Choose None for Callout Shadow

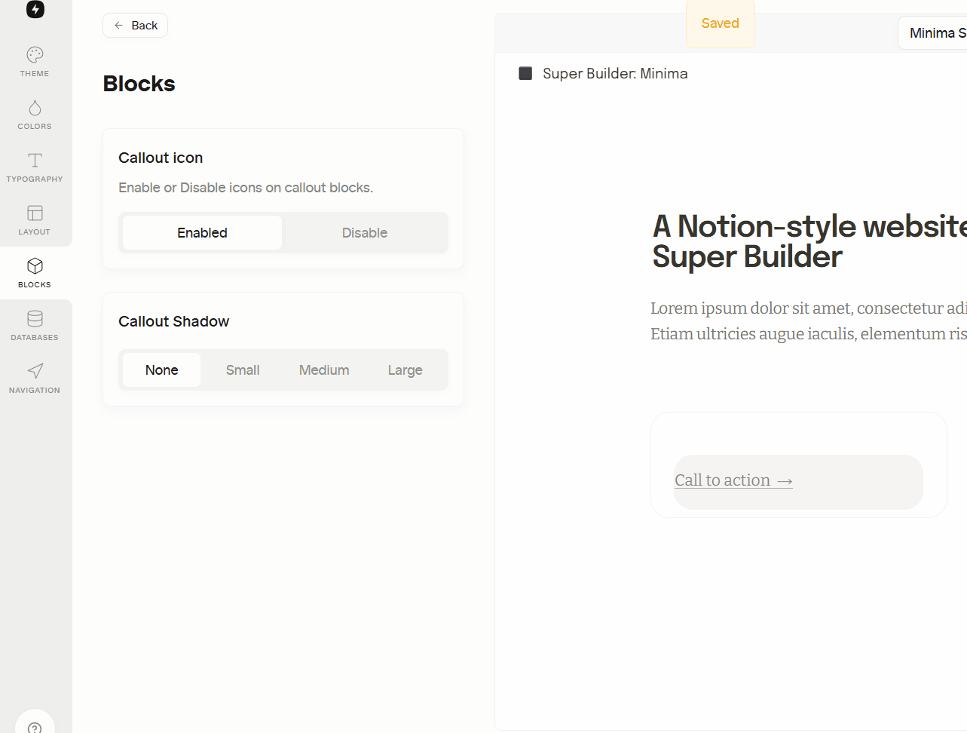[162, 370]
